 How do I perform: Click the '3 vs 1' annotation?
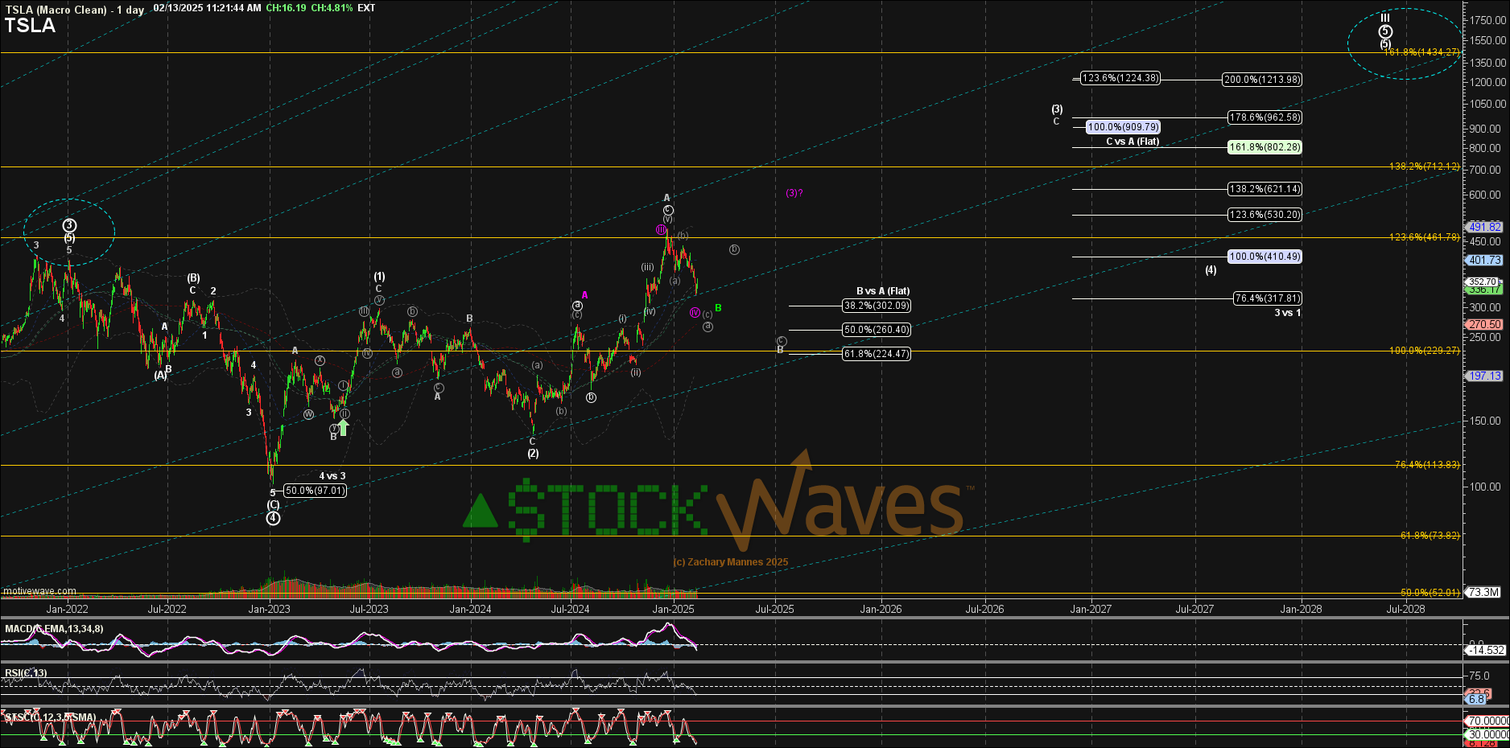point(1287,313)
